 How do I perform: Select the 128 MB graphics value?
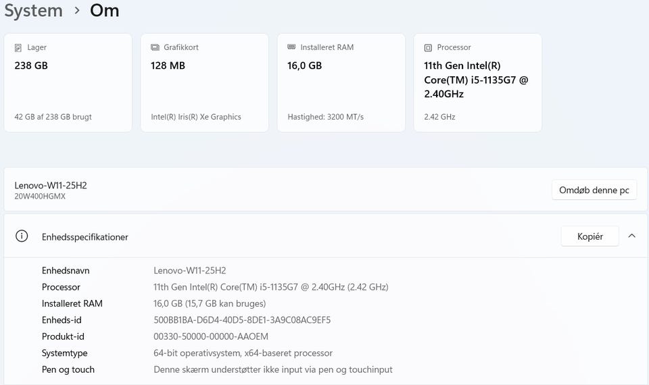168,66
